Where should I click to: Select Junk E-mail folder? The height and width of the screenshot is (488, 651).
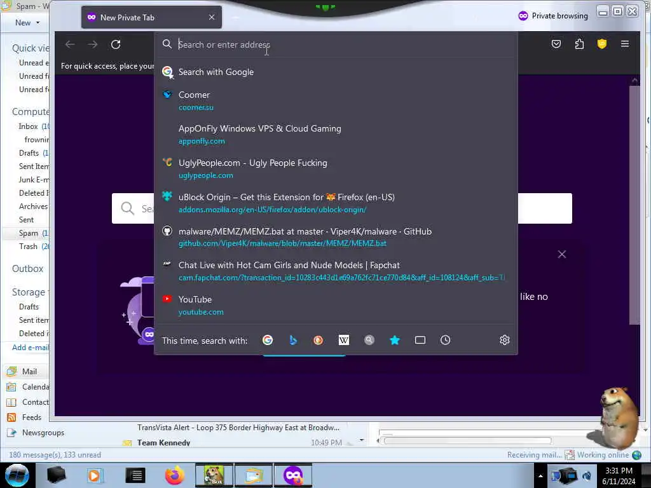coord(34,180)
